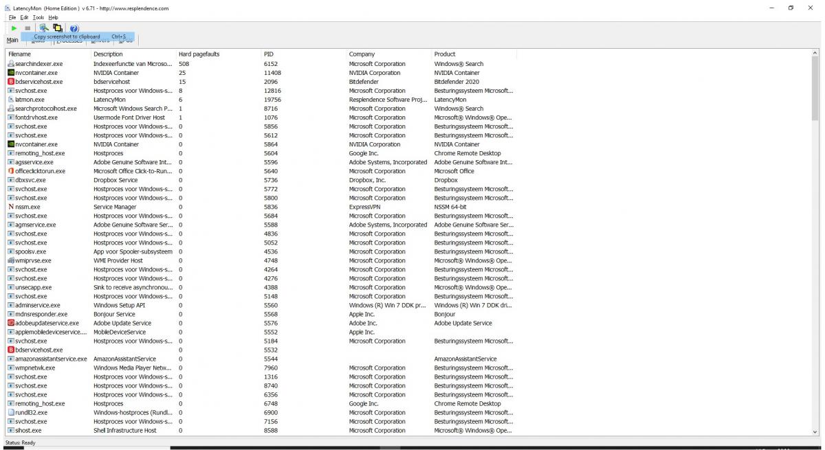
Task: Click the copy screenshot toolbar icon
Action: [x=58, y=28]
